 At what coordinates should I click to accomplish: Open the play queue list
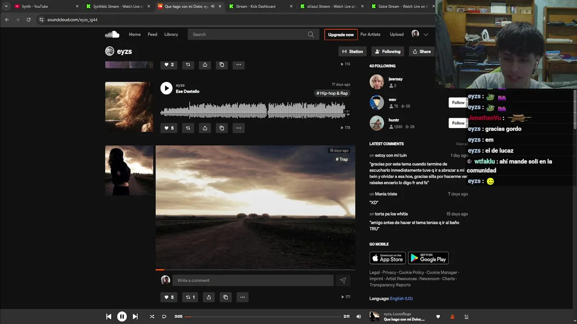coord(467,316)
